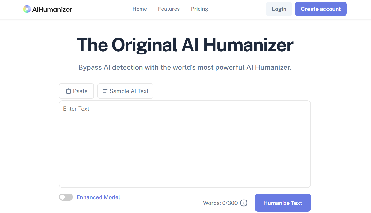Navigate to the Features section
Viewport: 371px width, 213px height.
tap(169, 9)
